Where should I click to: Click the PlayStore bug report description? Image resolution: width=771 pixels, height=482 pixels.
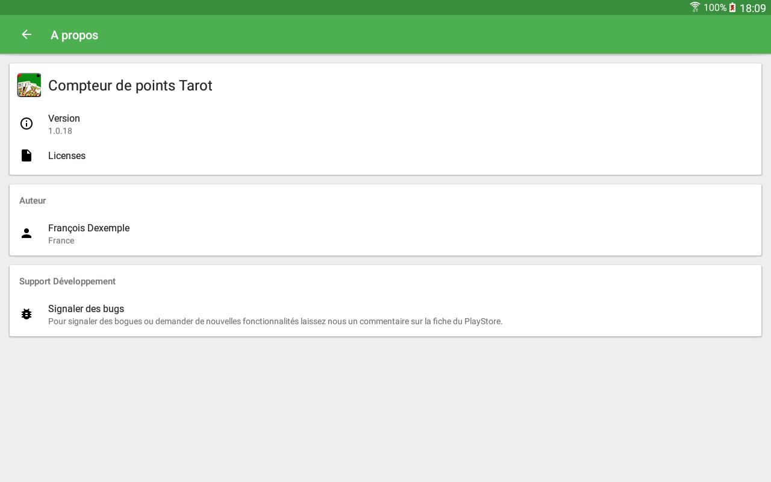275,321
